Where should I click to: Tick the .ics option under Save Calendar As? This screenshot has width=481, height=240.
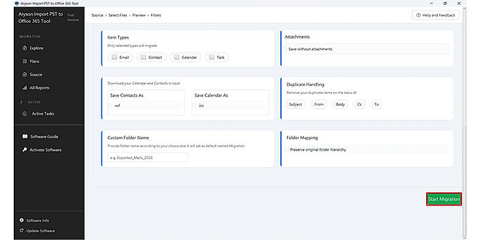tap(195, 106)
